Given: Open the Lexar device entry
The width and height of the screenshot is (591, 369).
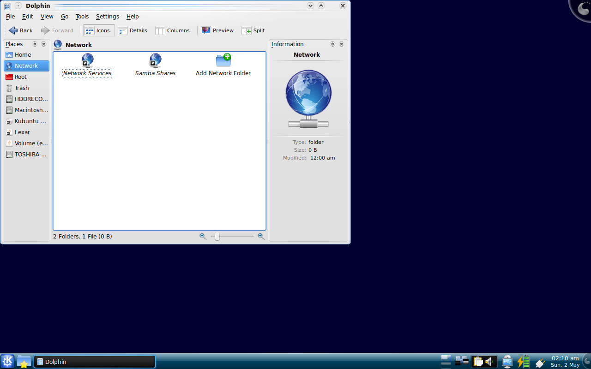Looking at the screenshot, I should point(26,132).
